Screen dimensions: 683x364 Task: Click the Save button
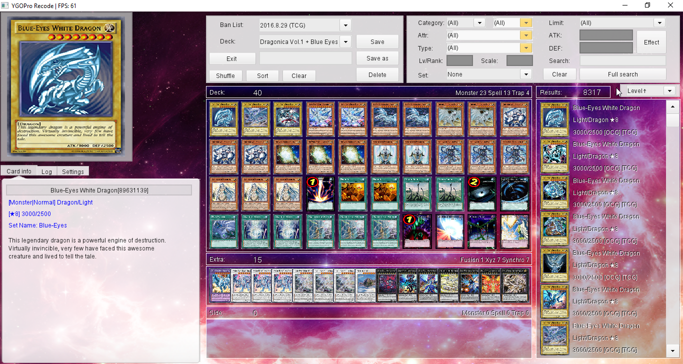coord(377,42)
